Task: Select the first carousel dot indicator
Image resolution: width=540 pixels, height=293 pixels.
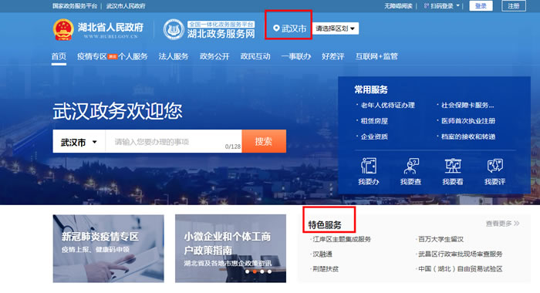Action: coord(248,271)
